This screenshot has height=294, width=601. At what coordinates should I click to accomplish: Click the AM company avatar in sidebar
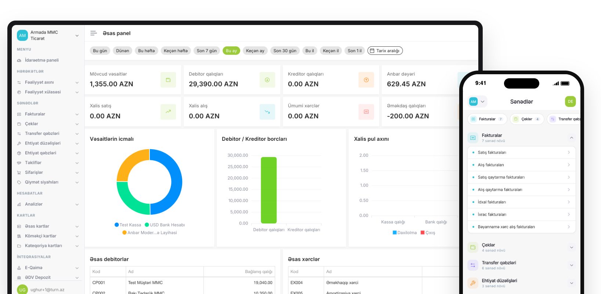[x=22, y=35]
